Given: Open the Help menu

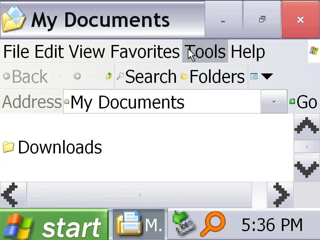Looking at the screenshot, I should point(248,52).
